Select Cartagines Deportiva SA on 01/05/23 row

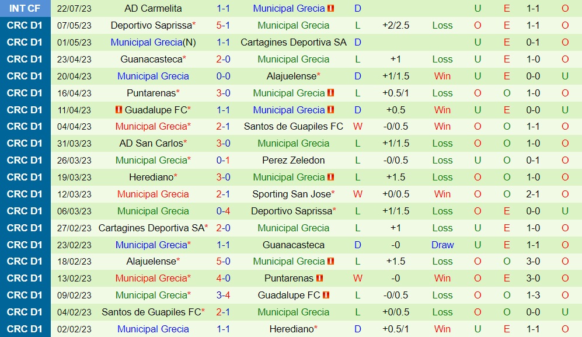click(x=294, y=43)
